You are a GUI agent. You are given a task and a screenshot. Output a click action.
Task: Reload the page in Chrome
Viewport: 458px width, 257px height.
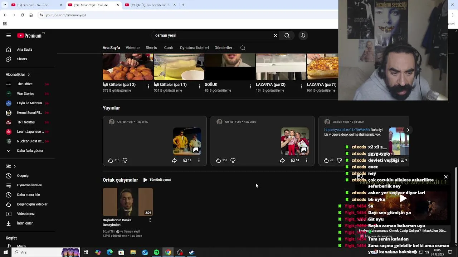coord(22,15)
